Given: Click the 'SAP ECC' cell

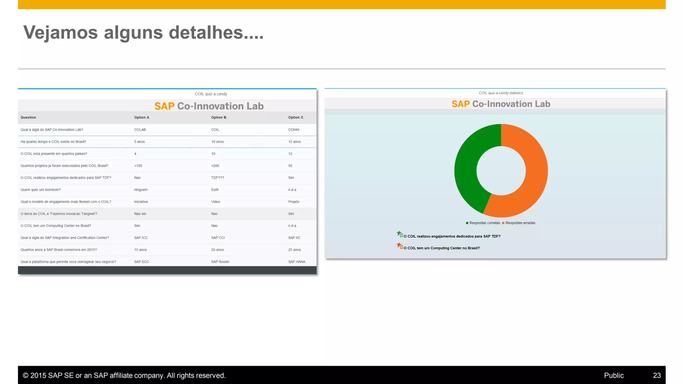Looking at the screenshot, I should point(142,262).
